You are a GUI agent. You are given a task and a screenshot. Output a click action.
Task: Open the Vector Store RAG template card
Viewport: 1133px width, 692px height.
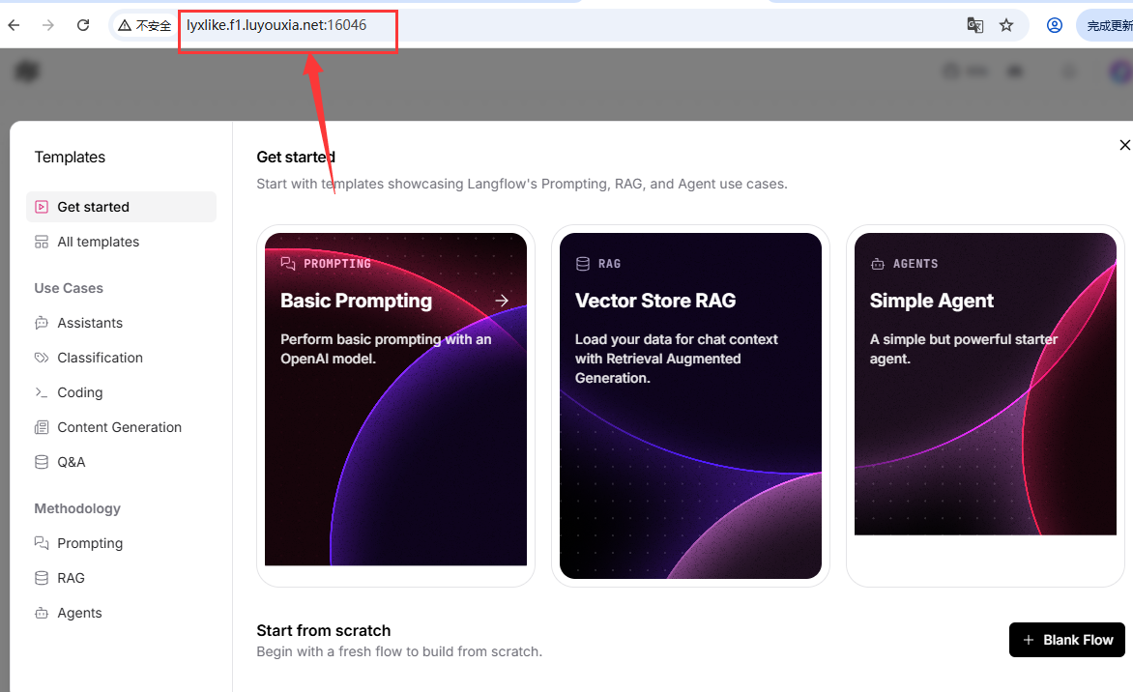[x=691, y=405]
